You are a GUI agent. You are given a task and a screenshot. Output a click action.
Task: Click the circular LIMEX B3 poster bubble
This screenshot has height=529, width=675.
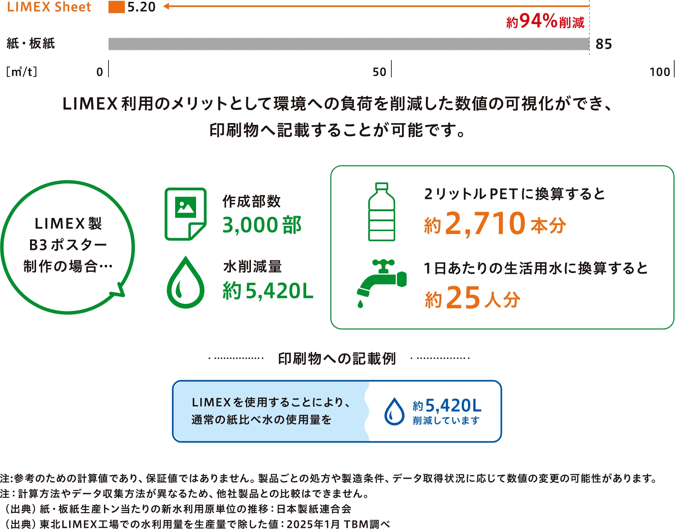tap(68, 247)
